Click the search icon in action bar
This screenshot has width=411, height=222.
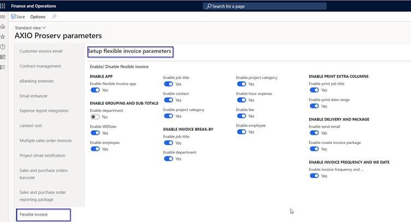(54, 17)
